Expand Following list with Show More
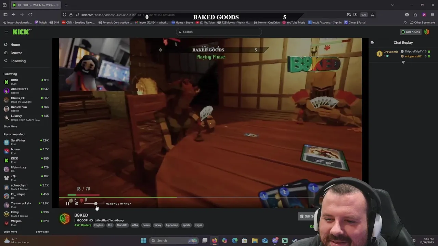The image size is (438, 246). tap(10, 126)
